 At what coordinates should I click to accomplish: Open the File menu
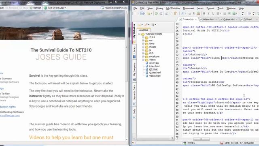(135, 8)
